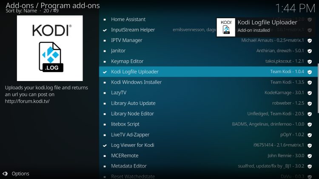Viewport: 319px width, 179px height.
Task: Click the vertical scrollbar on the right edge
Action: (317, 88)
